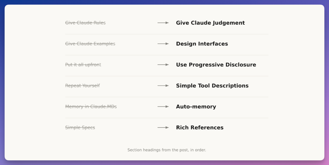Select crossed-out Memory in Claude.MDs text
The height and width of the screenshot is (165, 329).
point(91,106)
